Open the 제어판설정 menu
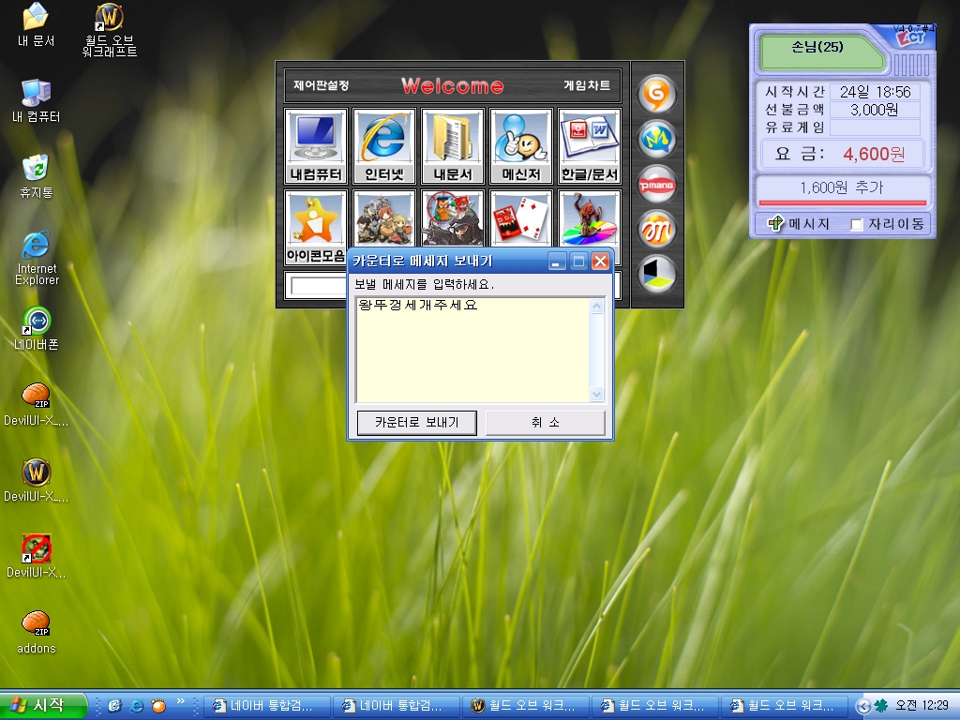The width and height of the screenshot is (960, 720). coord(322,85)
